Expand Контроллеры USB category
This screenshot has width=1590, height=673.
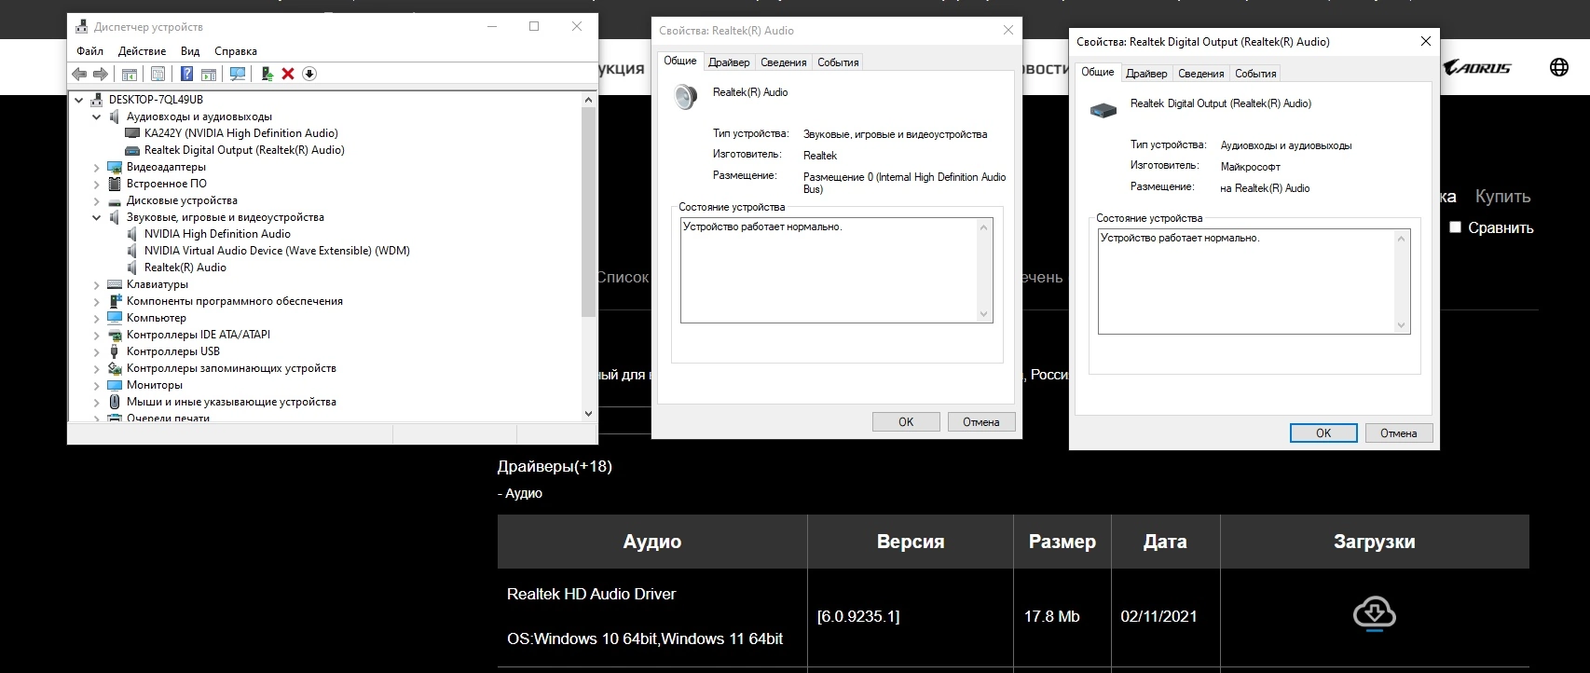[96, 351]
